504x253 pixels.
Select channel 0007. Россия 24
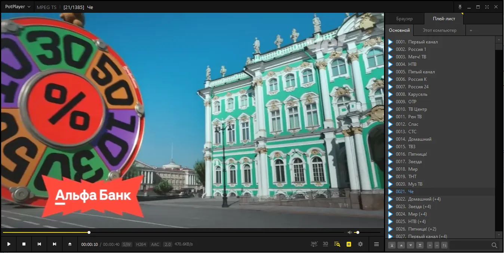pyautogui.click(x=440, y=87)
